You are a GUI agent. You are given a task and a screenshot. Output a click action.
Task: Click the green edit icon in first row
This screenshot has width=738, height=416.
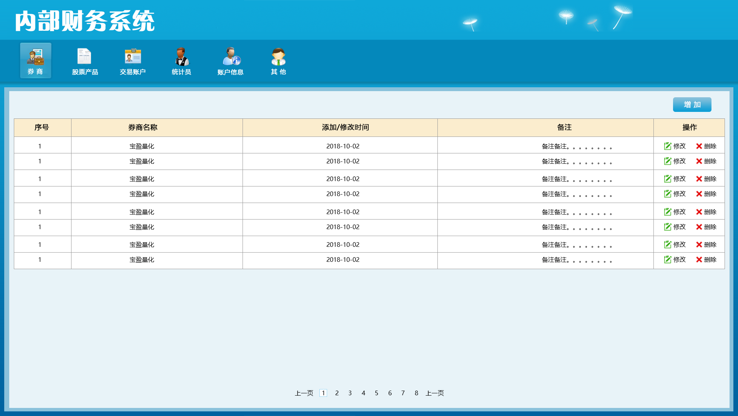click(x=668, y=146)
